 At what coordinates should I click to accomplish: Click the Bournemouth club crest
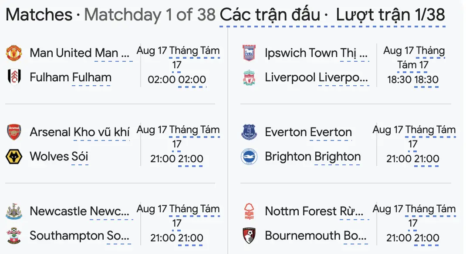pyautogui.click(x=249, y=236)
